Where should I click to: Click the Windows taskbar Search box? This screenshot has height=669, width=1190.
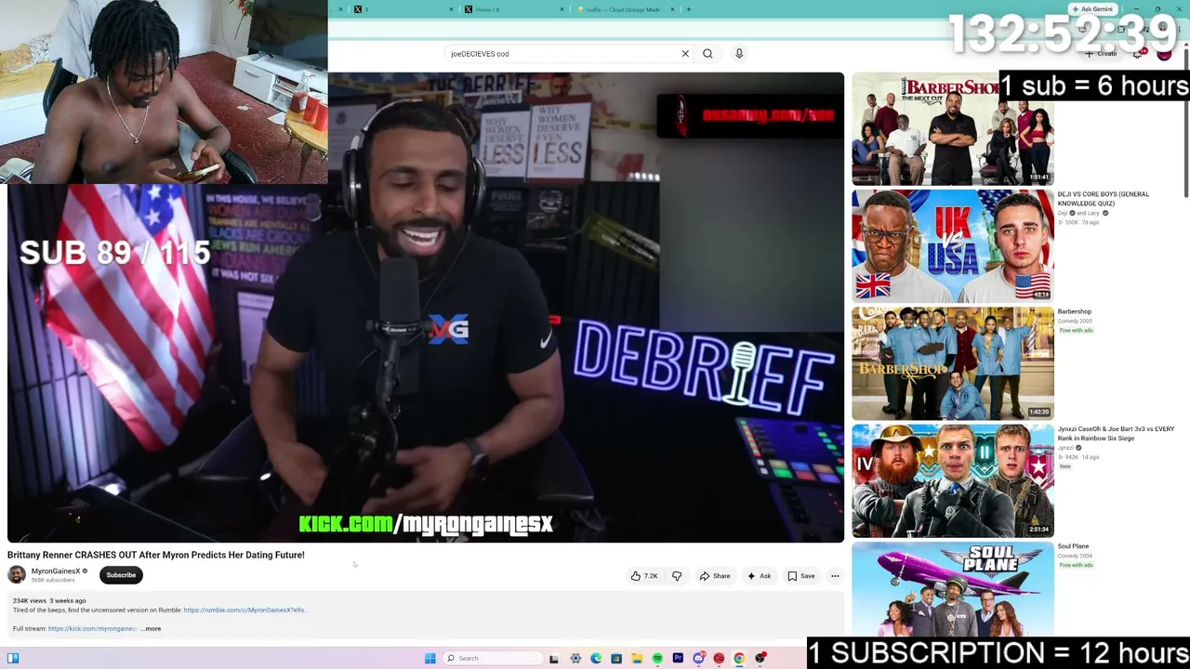click(x=493, y=658)
